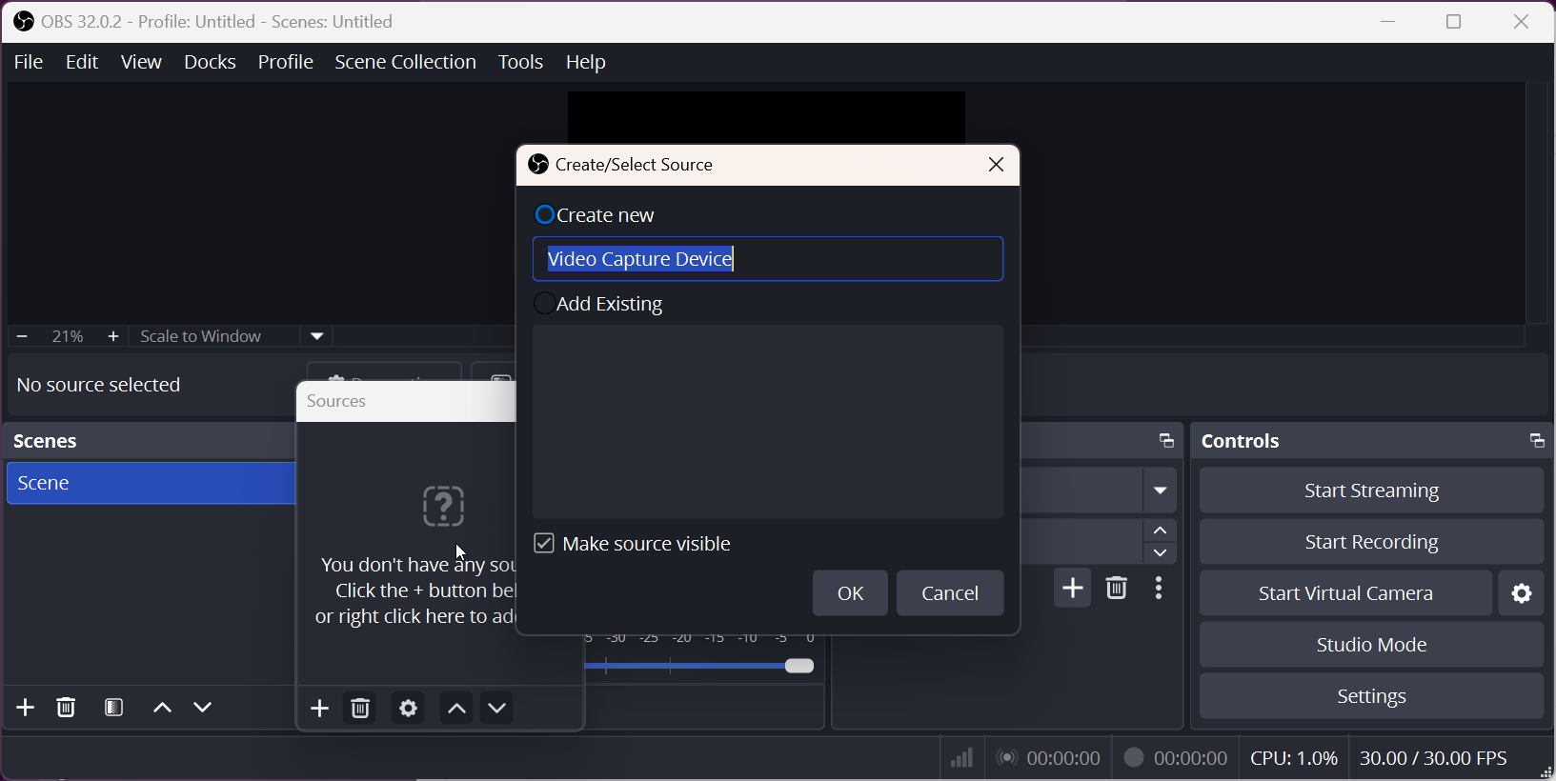This screenshot has width=1556, height=781.
Task: Open scene filters in Scenes panel
Action: [114, 708]
